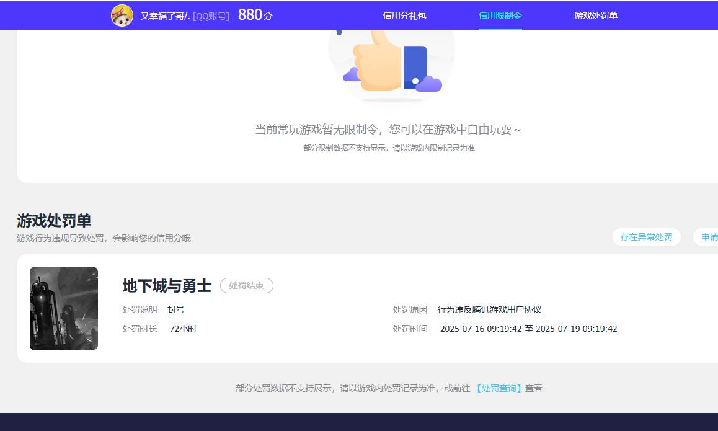Open the 游戏处罚单 tab
The width and height of the screenshot is (718, 431).
coord(596,15)
